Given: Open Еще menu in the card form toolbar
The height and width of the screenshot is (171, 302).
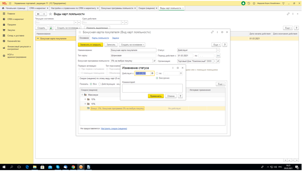Looking at the screenshot, I should (x=216, y=45).
